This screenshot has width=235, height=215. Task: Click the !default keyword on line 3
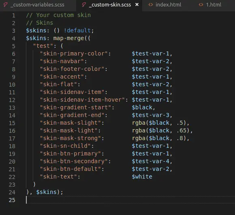[x=77, y=30]
